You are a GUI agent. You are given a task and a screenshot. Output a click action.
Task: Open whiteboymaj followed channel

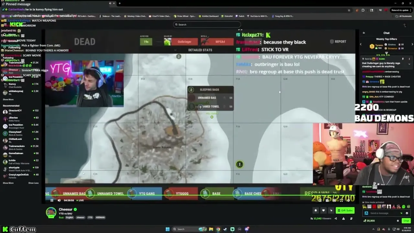pos(21,93)
